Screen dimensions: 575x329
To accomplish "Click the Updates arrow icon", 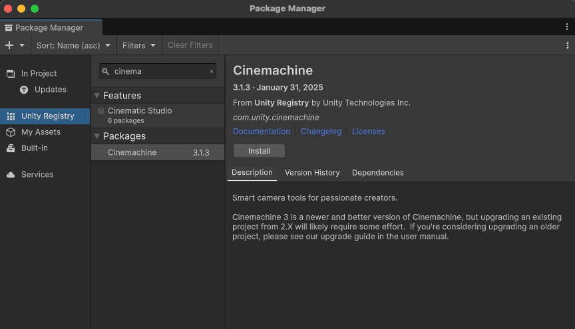I will pyautogui.click(x=24, y=90).
